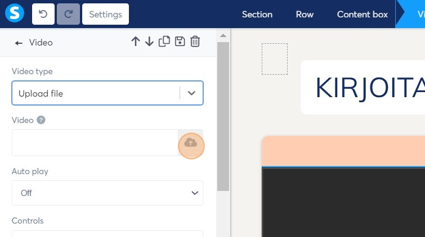Select Content box in breadcrumb

point(363,15)
